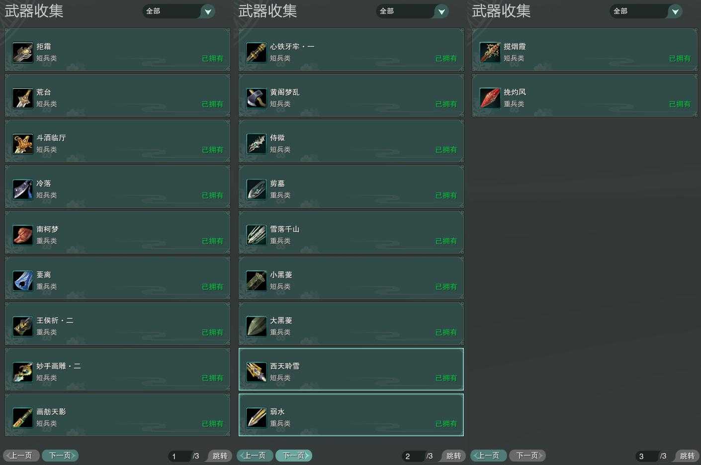
Task: Click the 西天聆雪 weapon icon
Action: tap(257, 372)
